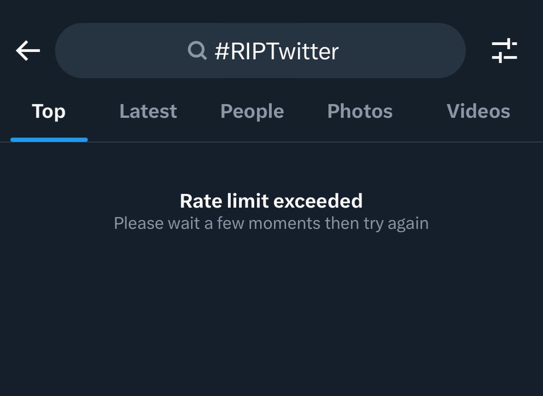Open the People tab
The image size is (543, 396).
pyautogui.click(x=252, y=111)
